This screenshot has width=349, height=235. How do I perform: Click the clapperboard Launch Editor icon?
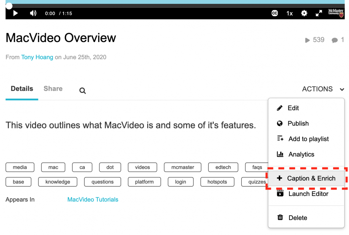[x=280, y=193]
